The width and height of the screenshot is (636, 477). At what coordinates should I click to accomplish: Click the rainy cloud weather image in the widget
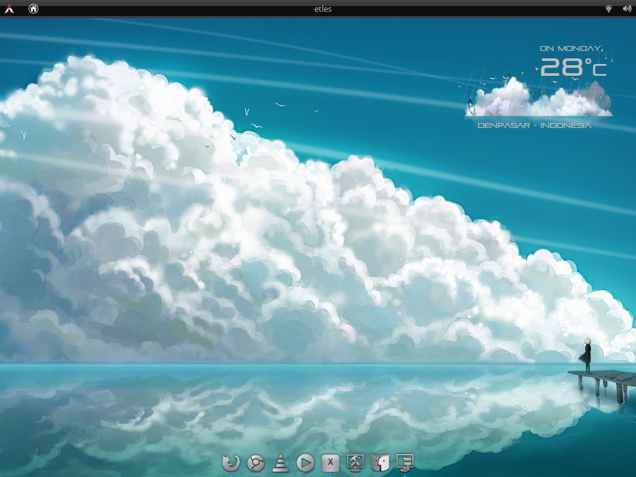point(540,96)
